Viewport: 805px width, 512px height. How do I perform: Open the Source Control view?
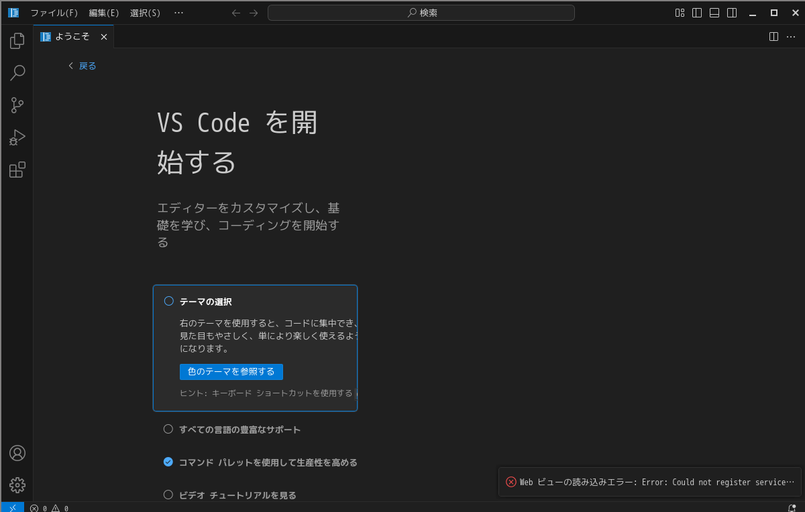(17, 105)
